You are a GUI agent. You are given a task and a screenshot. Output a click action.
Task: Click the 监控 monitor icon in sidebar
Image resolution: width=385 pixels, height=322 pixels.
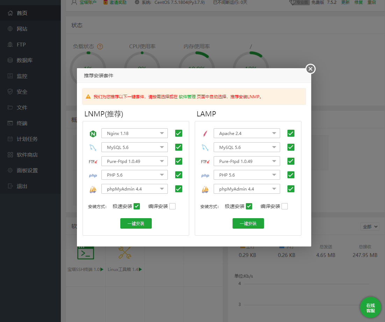[10, 76]
